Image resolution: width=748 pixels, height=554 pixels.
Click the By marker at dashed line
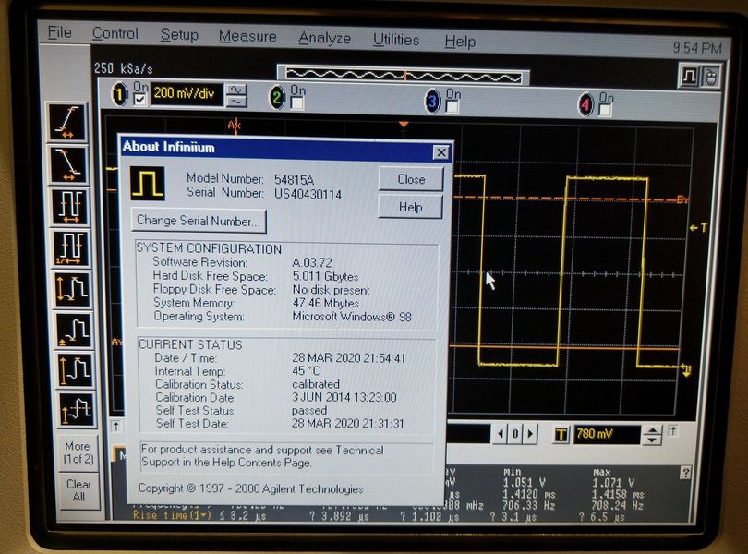[682, 199]
